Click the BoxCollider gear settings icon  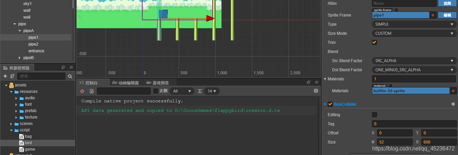coord(453,104)
